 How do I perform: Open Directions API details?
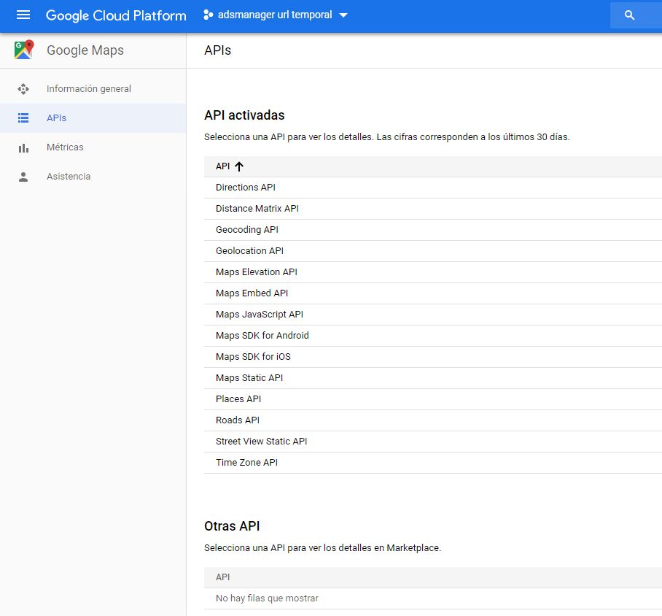245,188
